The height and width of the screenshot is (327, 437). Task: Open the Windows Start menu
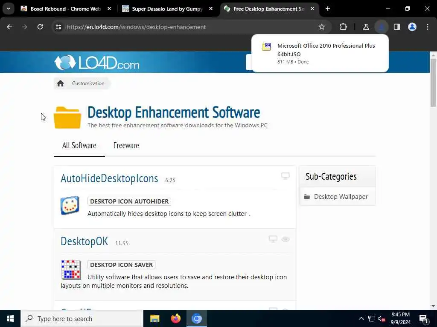[x=10, y=318]
